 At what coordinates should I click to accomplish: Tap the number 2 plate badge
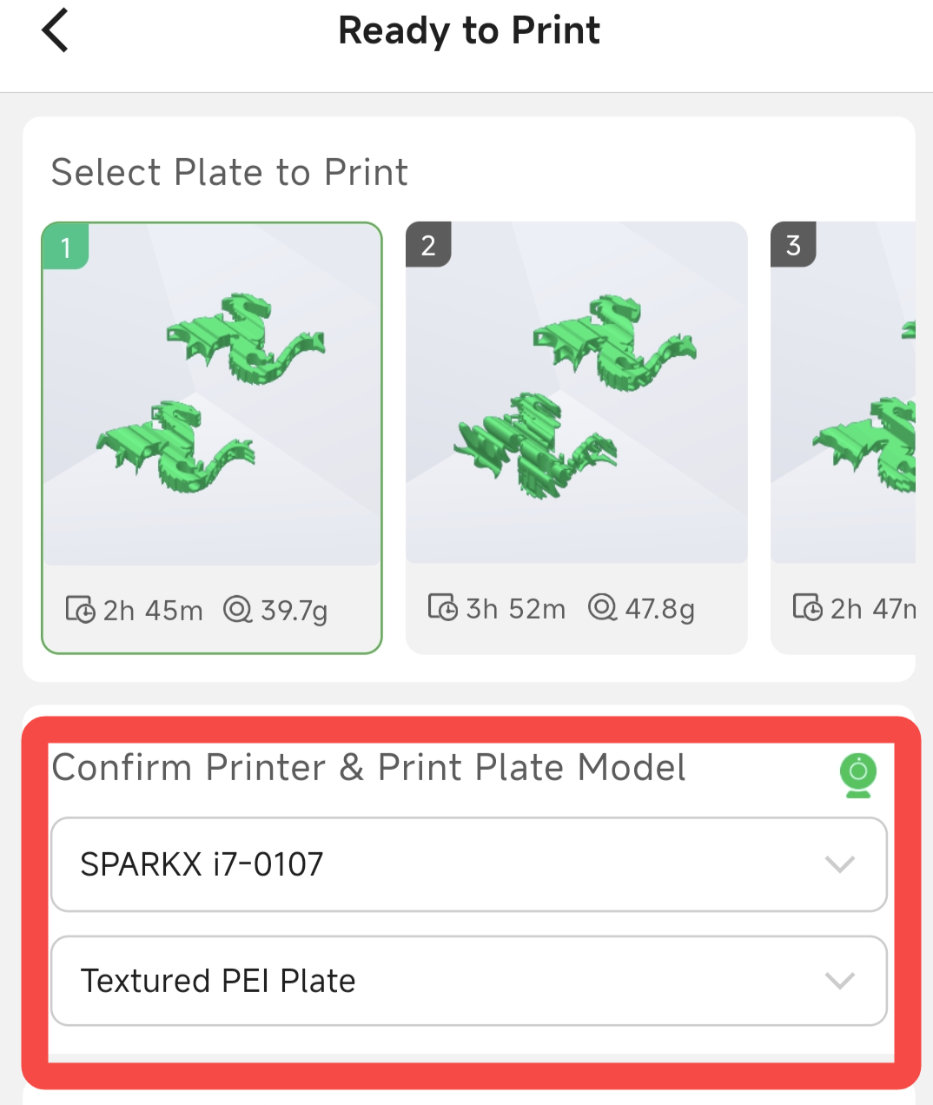coord(428,245)
